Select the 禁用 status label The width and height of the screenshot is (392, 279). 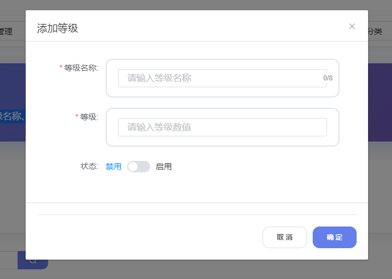114,167
